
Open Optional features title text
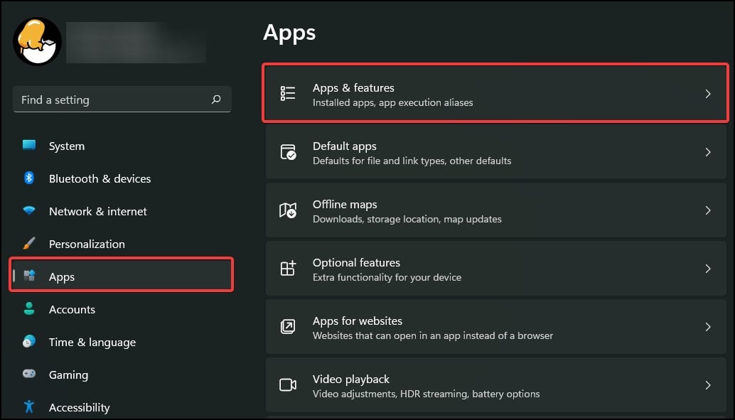(x=356, y=262)
